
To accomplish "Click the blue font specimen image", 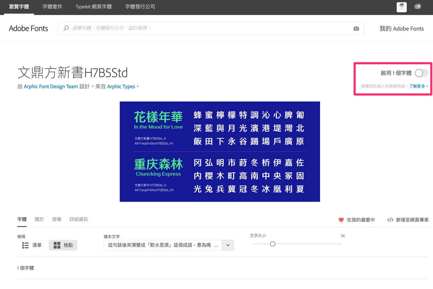I will point(220,152).
